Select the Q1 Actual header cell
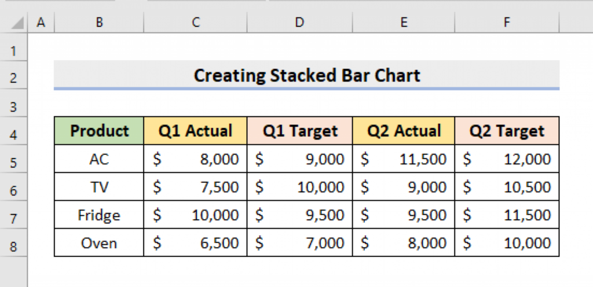 pos(196,131)
